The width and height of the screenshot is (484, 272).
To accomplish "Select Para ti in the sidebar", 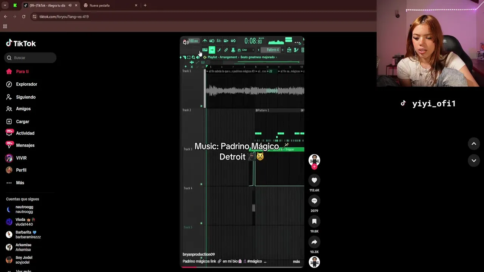I will (x=17, y=71).
